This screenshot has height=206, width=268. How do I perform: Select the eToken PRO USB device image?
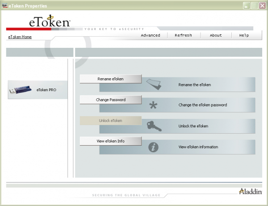(21, 90)
